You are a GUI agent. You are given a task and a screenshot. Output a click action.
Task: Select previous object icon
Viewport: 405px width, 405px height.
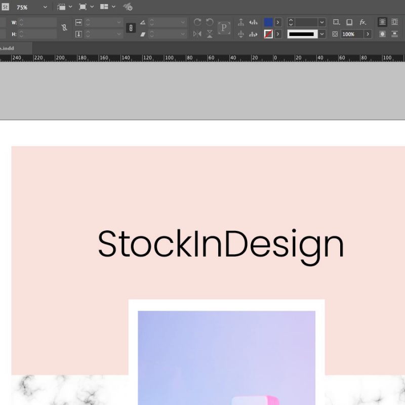pyautogui.click(x=253, y=22)
